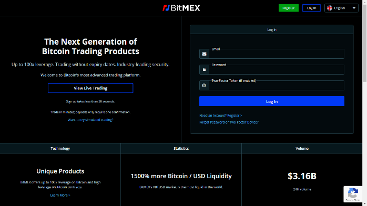Focus the Password input field
Image resolution: width=367 pixels, height=206 pixels.
[277, 70]
